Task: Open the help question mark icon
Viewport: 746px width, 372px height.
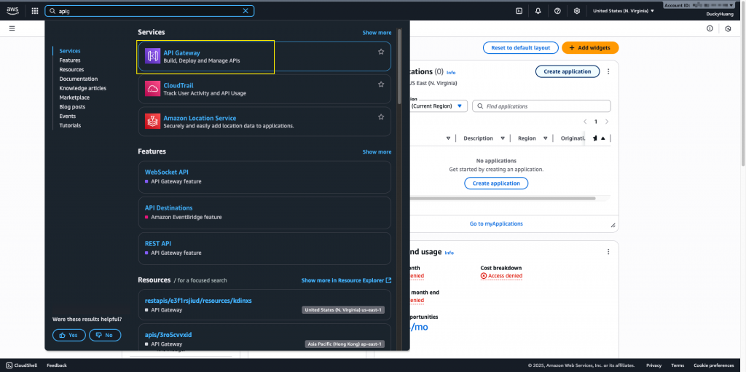Action: pyautogui.click(x=557, y=11)
